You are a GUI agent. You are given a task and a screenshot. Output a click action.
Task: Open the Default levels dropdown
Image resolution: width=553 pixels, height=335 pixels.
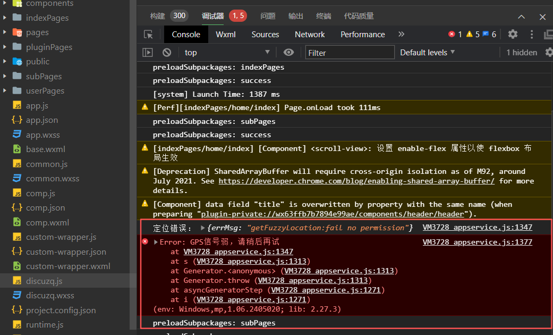427,53
